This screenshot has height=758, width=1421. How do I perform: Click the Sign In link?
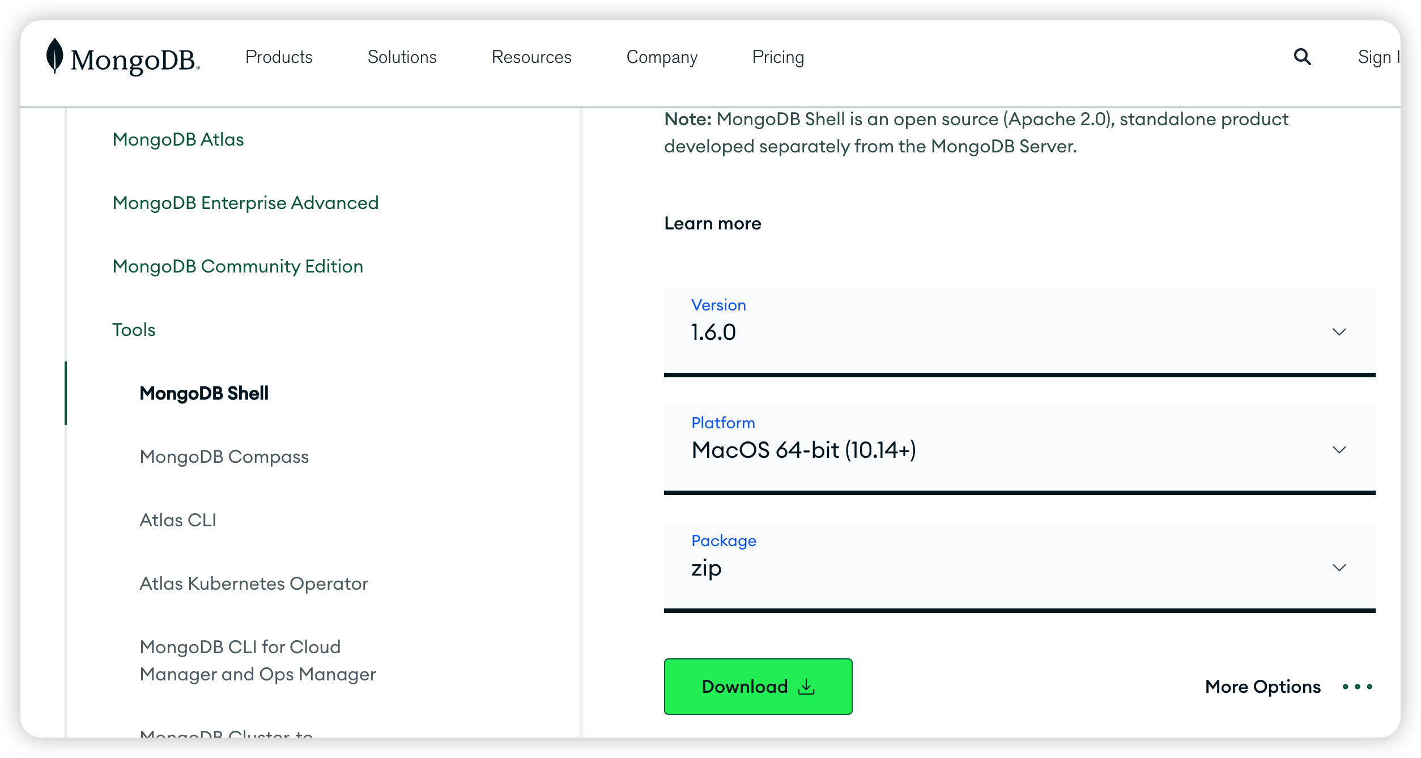tap(1378, 57)
